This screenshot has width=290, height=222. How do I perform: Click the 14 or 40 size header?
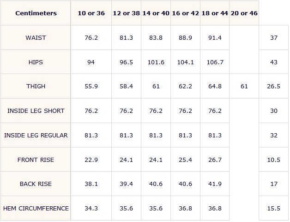pos(156,13)
